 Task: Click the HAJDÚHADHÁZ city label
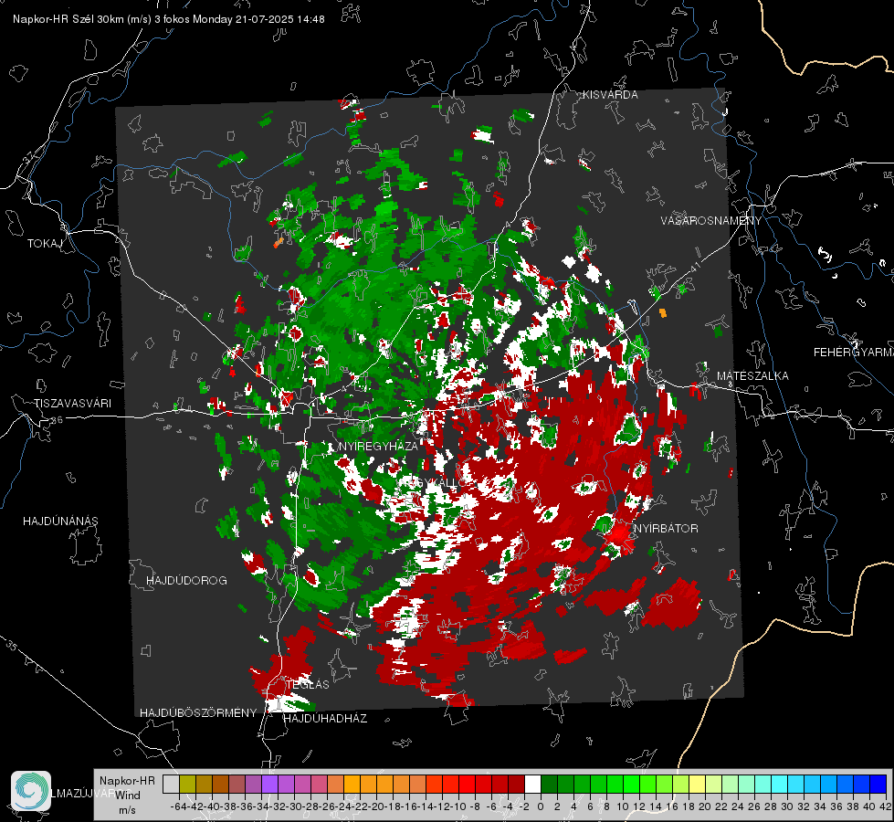pos(325,719)
